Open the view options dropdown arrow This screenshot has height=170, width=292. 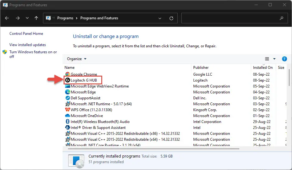click(x=274, y=59)
